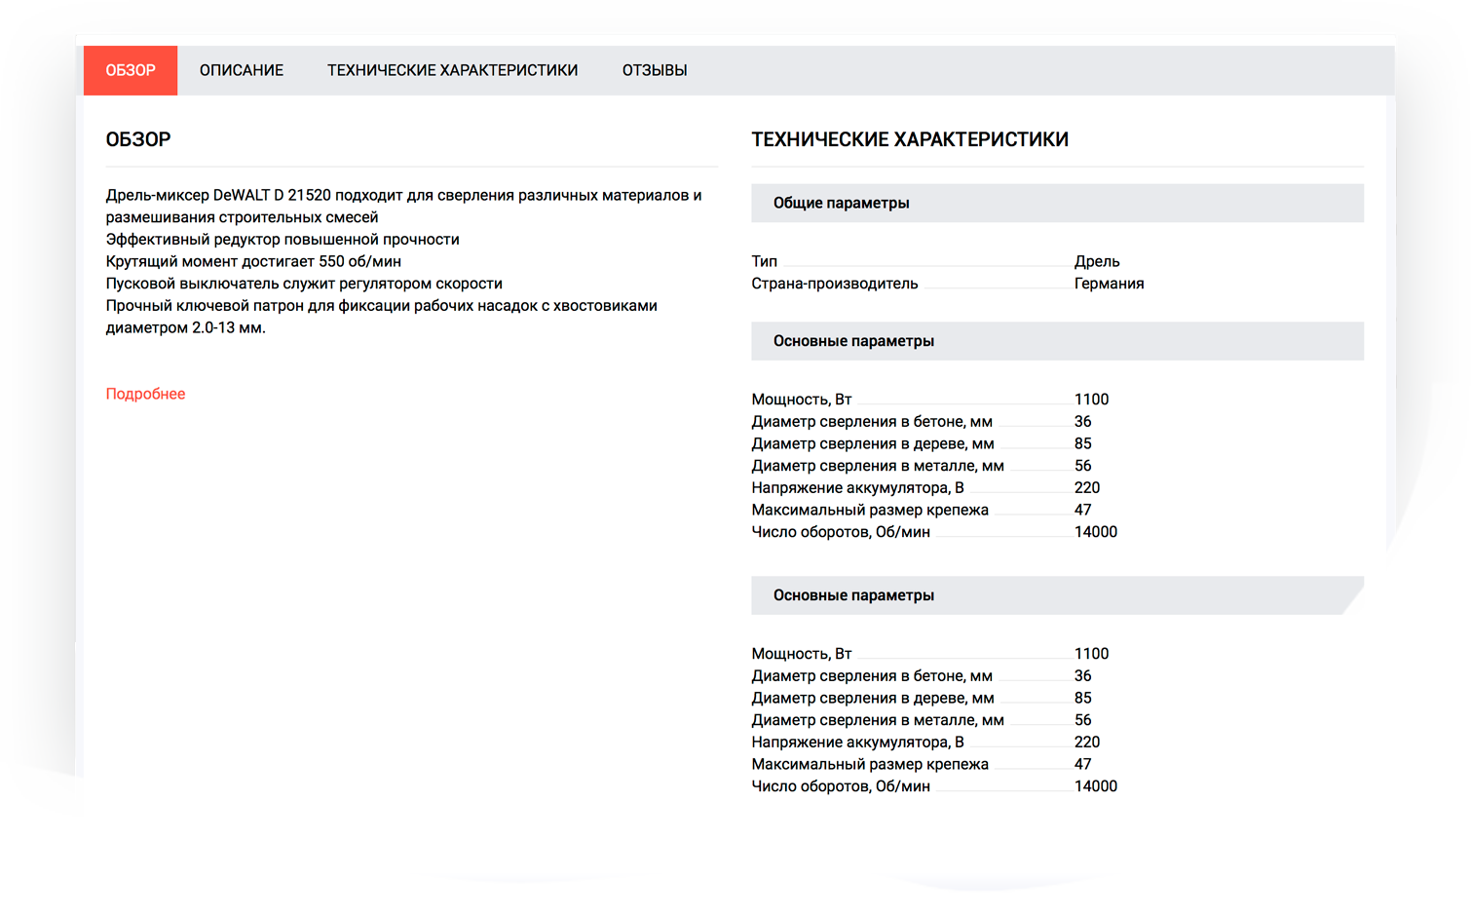This screenshot has width=1471, height=916.
Task: Switch to the ОПИСАНИЕ tab
Action: coord(242,70)
